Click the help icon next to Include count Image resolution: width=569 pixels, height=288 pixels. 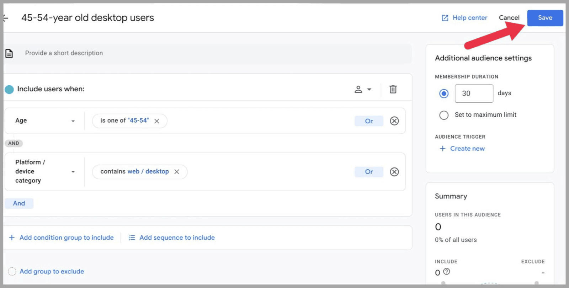(447, 272)
